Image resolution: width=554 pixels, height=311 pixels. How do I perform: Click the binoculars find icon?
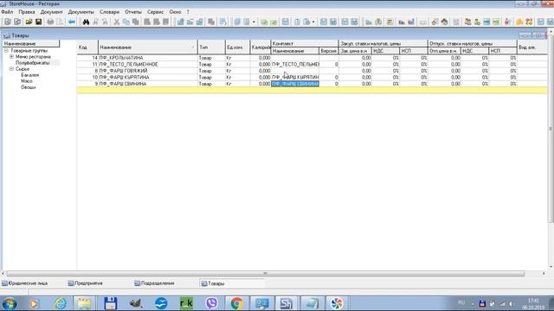click(x=86, y=22)
